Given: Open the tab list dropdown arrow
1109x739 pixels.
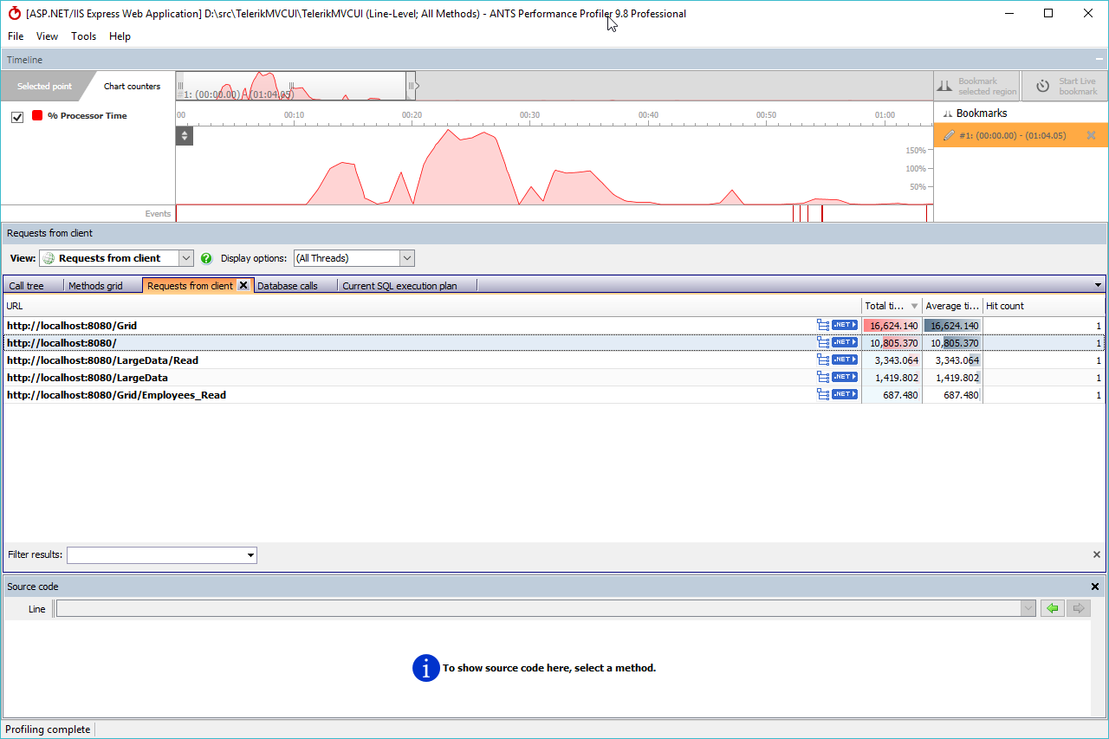Looking at the screenshot, I should [1099, 285].
